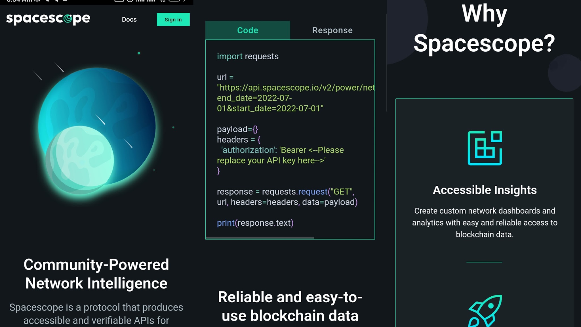This screenshot has width=581, height=327.
Task: Click the 'Community-Powered Network Intelligence' heading
Action: 96,274
